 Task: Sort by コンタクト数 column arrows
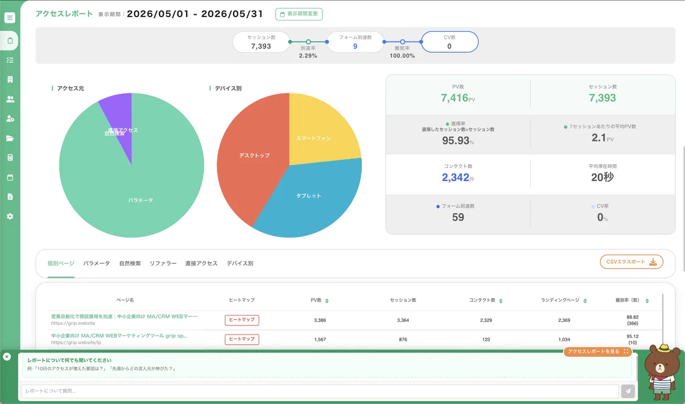tap(501, 300)
